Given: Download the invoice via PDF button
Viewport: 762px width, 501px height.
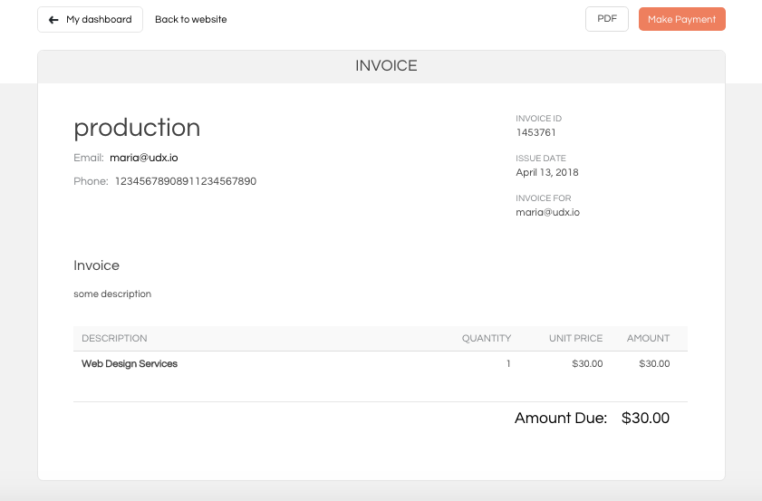Looking at the screenshot, I should (x=607, y=19).
